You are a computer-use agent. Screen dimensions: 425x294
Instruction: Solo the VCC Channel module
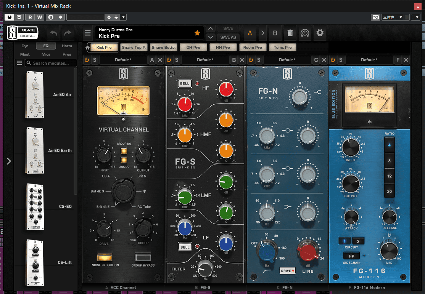[95, 60]
